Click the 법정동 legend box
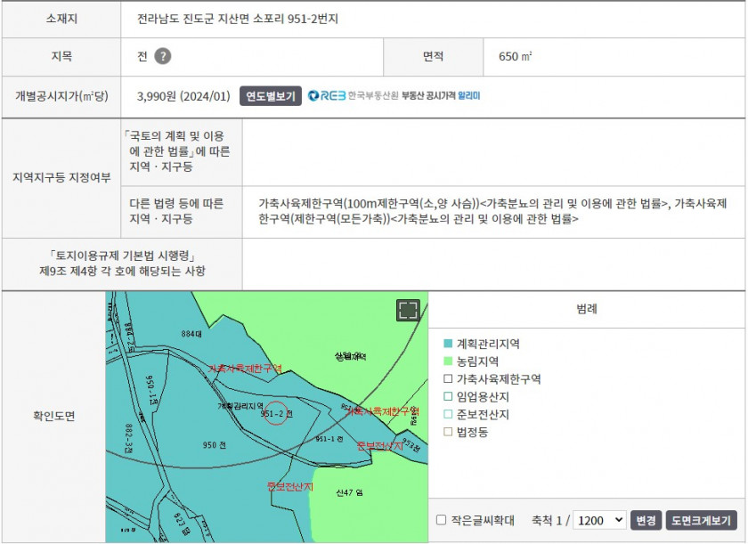The image size is (748, 544). [x=449, y=433]
